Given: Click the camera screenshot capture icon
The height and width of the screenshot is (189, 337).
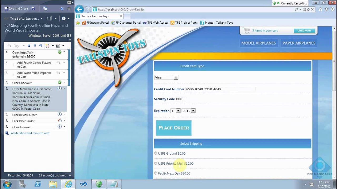Looking at the screenshot, I should tap(58, 46).
